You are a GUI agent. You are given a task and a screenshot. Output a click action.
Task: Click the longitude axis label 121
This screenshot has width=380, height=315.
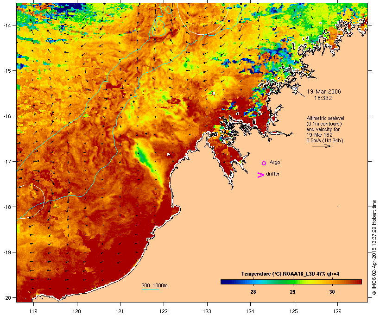(x=120, y=311)
